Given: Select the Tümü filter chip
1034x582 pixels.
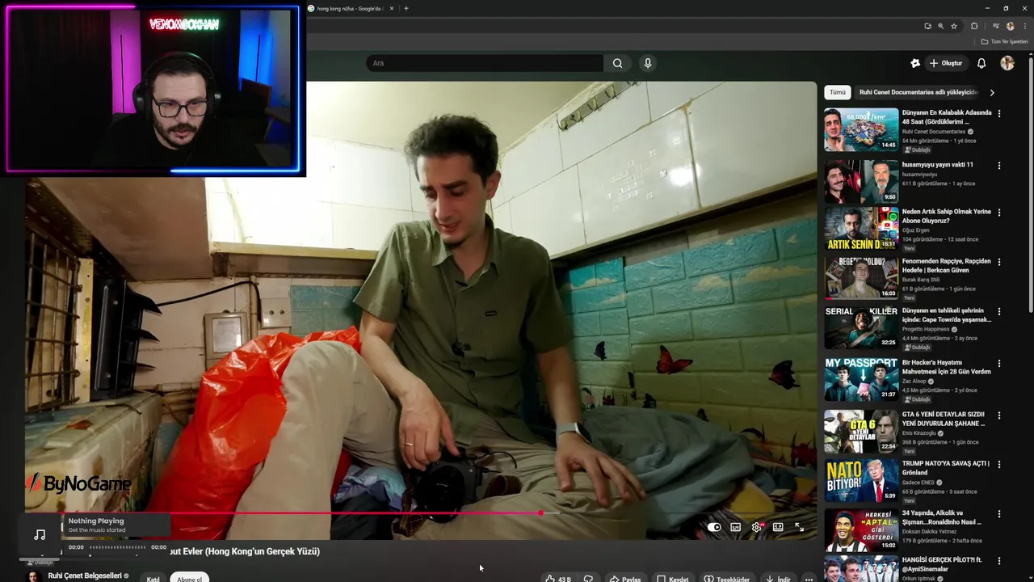Looking at the screenshot, I should point(838,92).
